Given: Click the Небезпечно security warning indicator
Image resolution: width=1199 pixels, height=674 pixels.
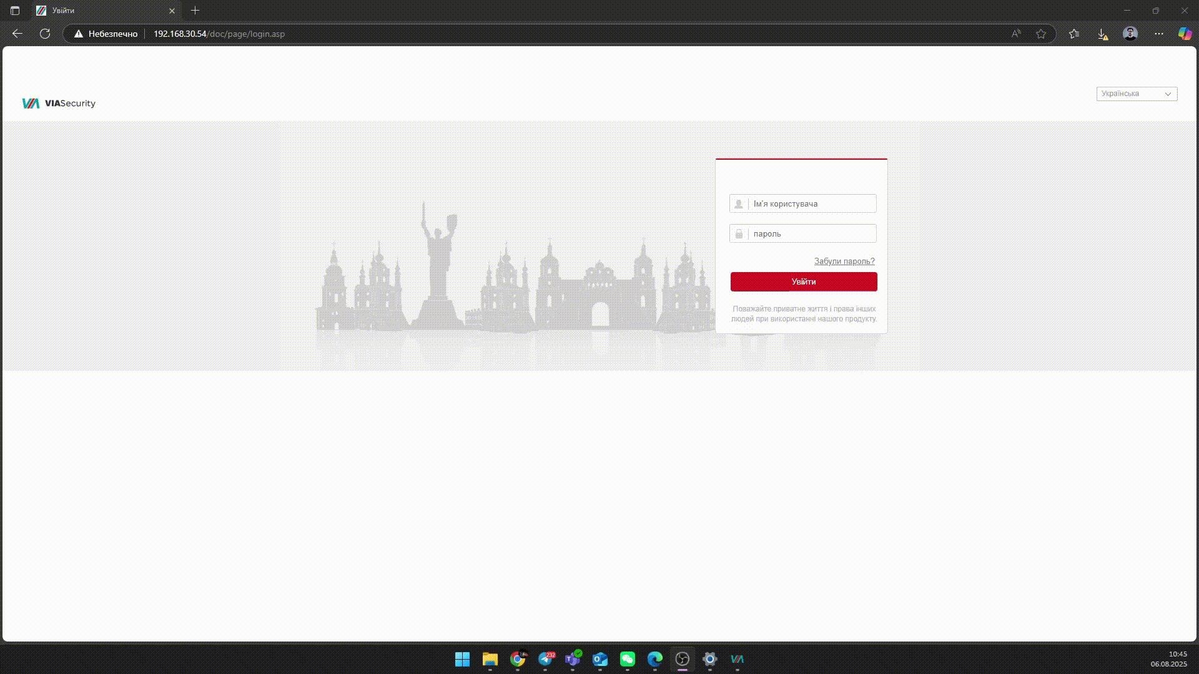Looking at the screenshot, I should coord(106,34).
